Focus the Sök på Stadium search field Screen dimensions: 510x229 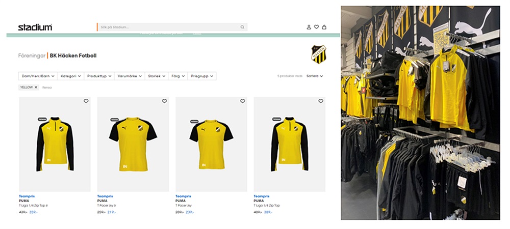click(172, 27)
